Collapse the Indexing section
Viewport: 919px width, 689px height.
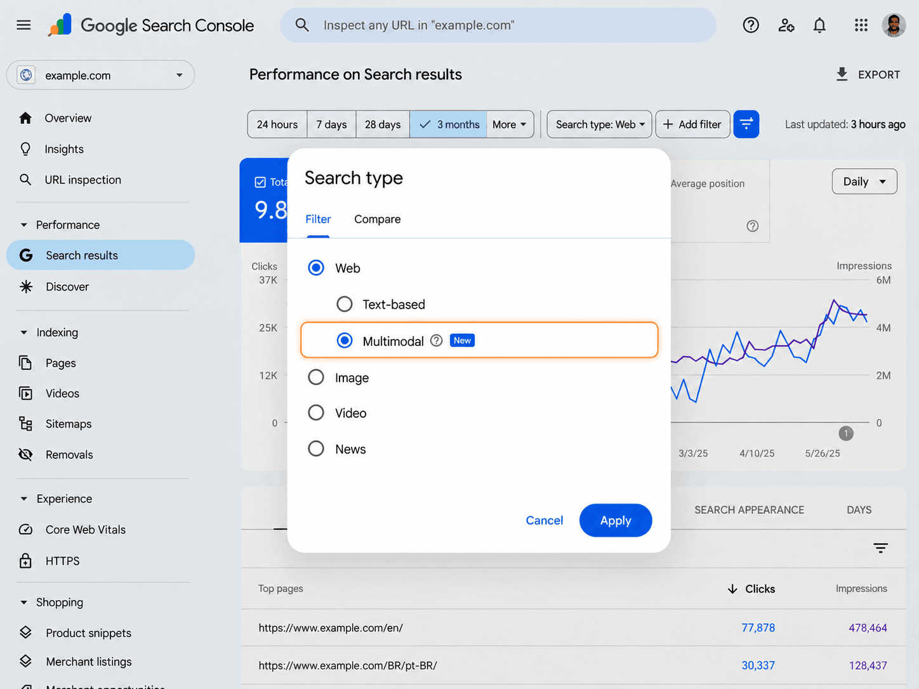click(x=23, y=332)
